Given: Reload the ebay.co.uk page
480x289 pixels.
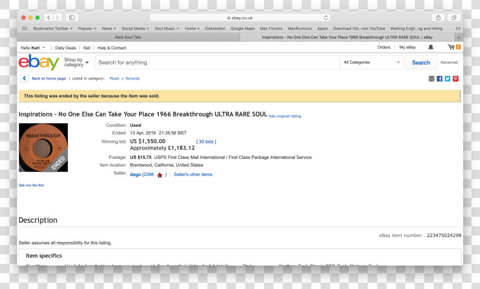Looking at the screenshot, I should [x=326, y=18].
